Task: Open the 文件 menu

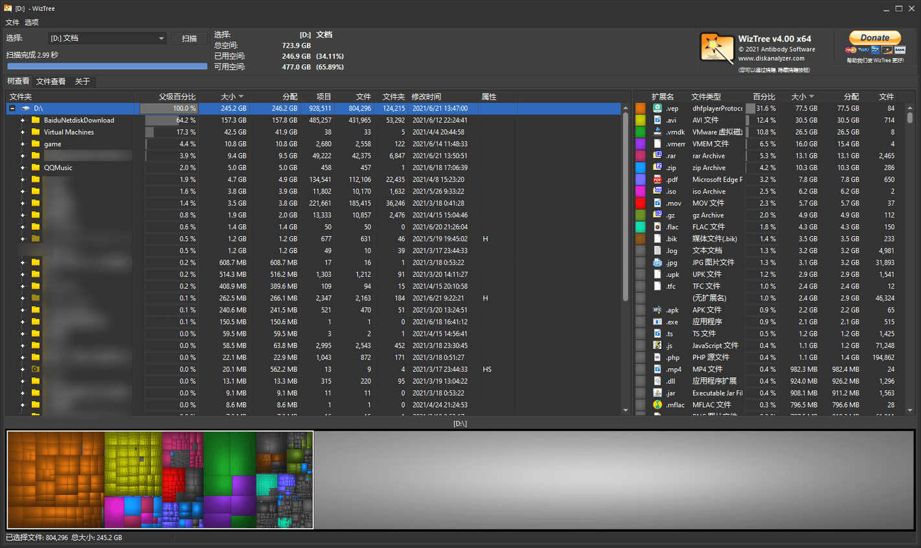Action: (x=12, y=22)
